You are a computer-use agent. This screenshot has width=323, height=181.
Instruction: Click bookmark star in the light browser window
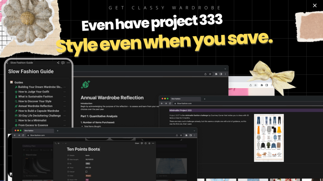256,85
